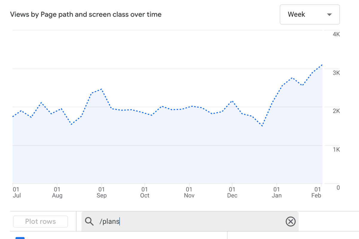The height and width of the screenshot is (239, 359).
Task: Select the highest data point near February
Action: click(x=322, y=65)
